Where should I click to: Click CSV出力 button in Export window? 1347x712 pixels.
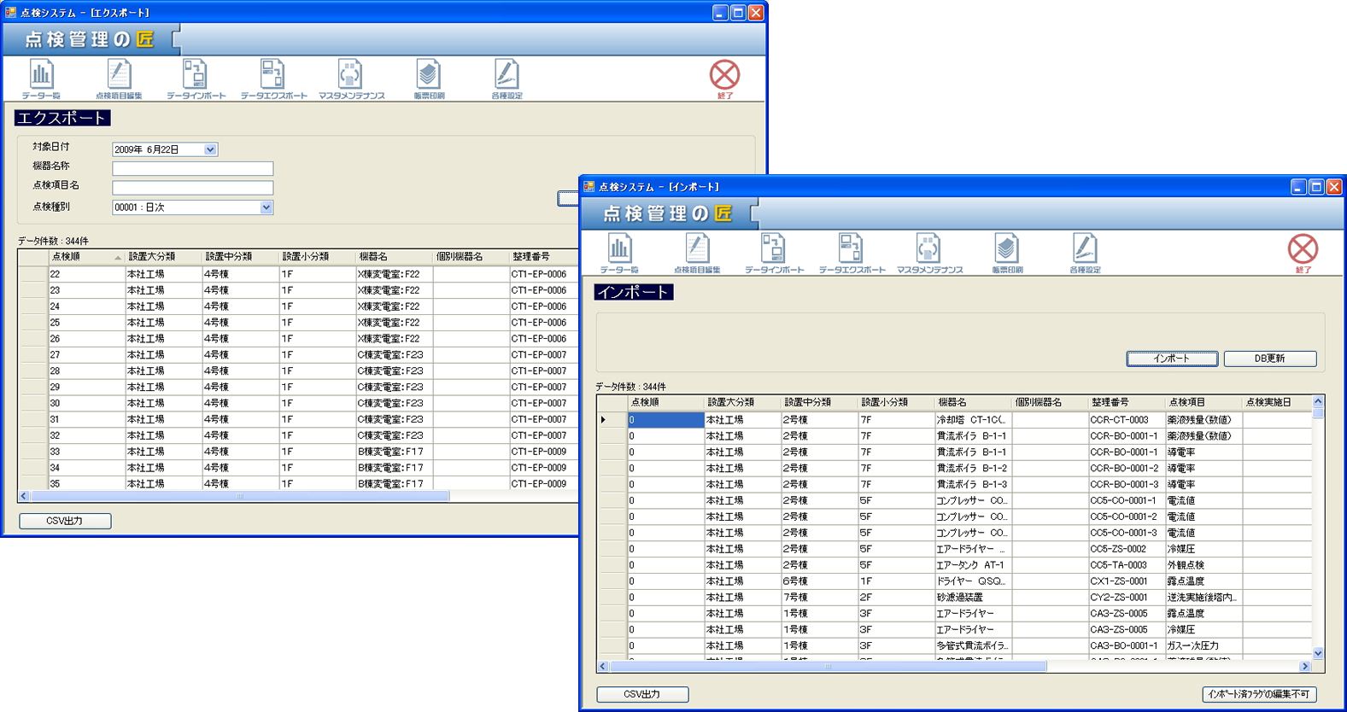coord(65,521)
